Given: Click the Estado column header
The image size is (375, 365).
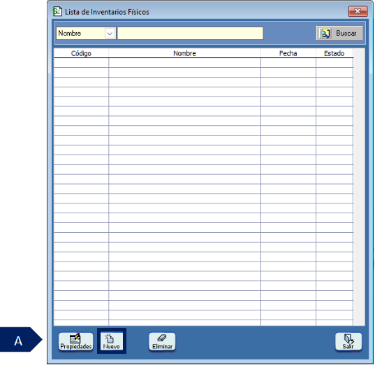Looking at the screenshot, I should pyautogui.click(x=334, y=53).
